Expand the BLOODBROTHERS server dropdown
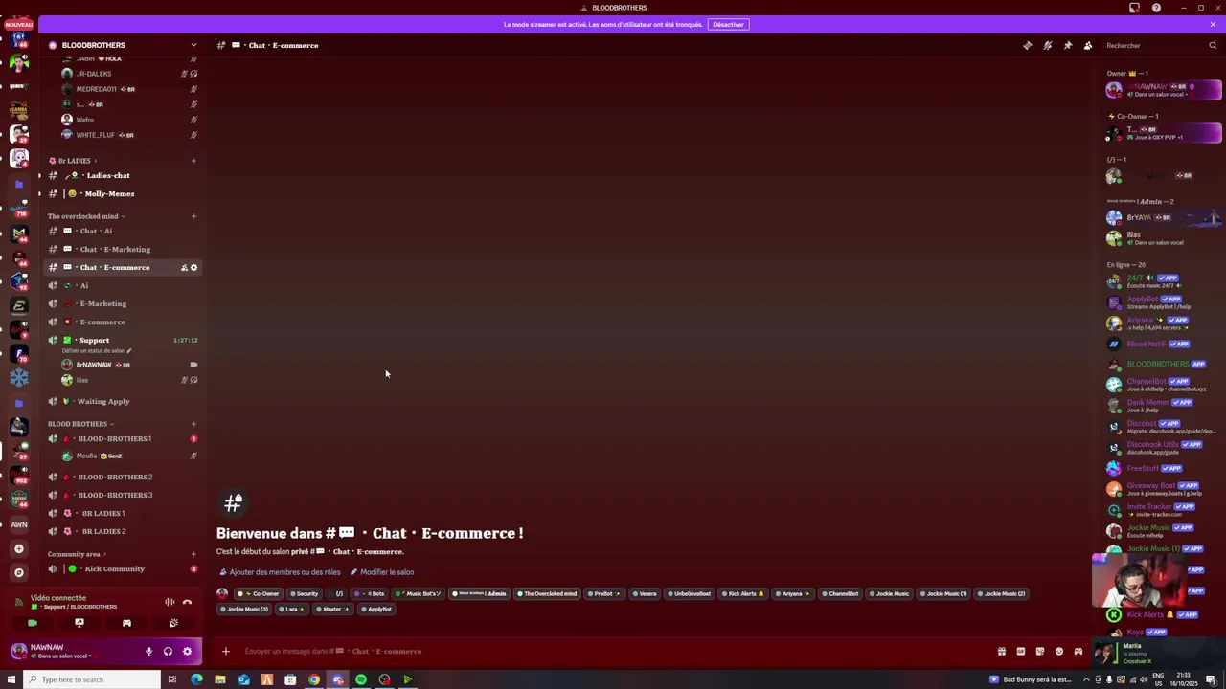Viewport: 1226px width, 689px height. (x=193, y=45)
